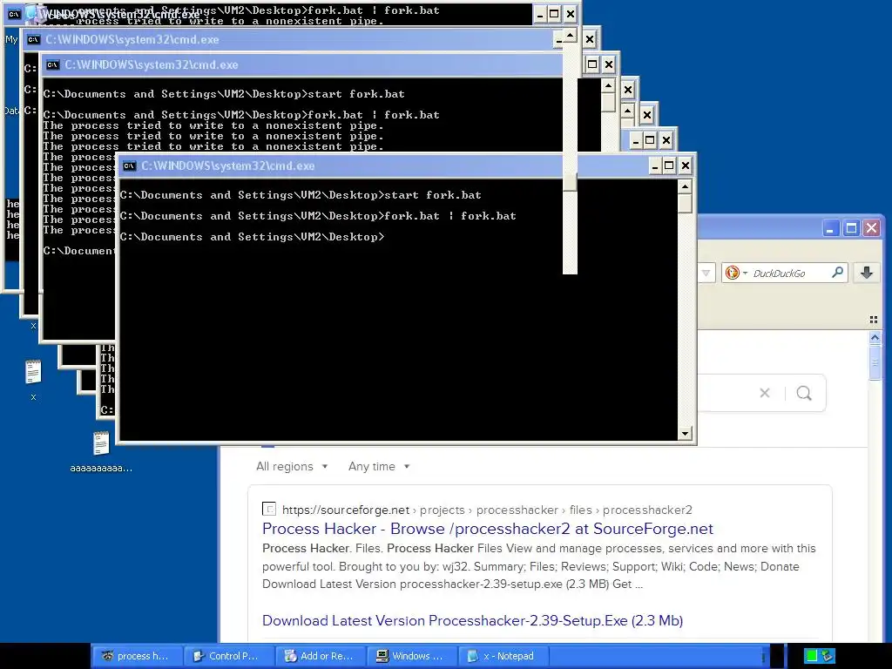
Task: Activate the 'x - Notepad' taskbar button
Action: point(503,656)
